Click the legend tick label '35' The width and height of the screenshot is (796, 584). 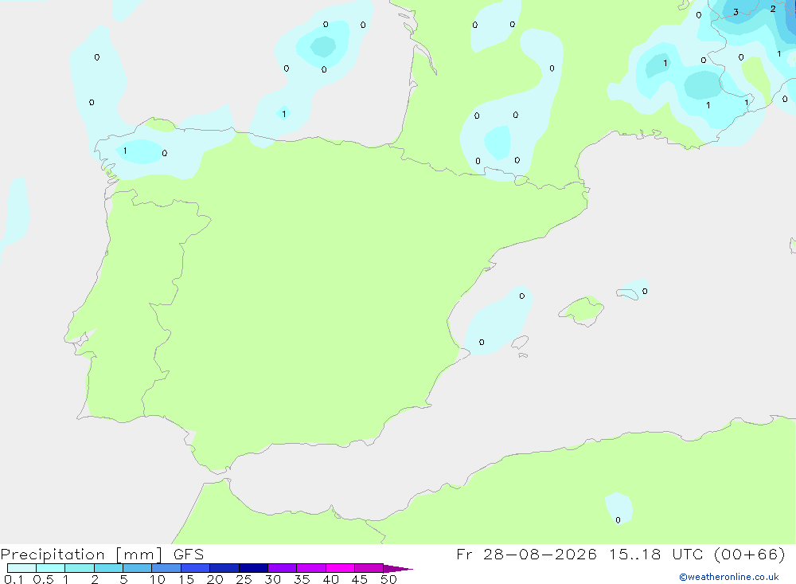point(302,579)
